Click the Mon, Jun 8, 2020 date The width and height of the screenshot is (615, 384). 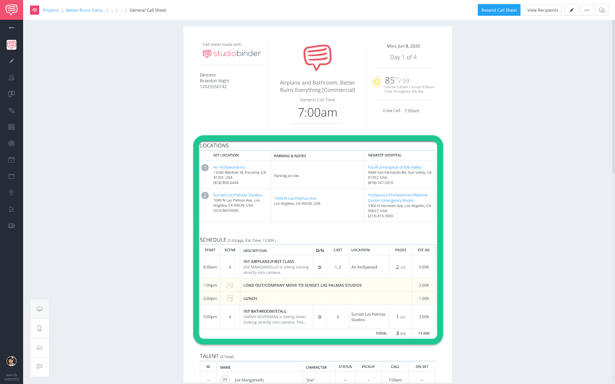tap(403, 46)
